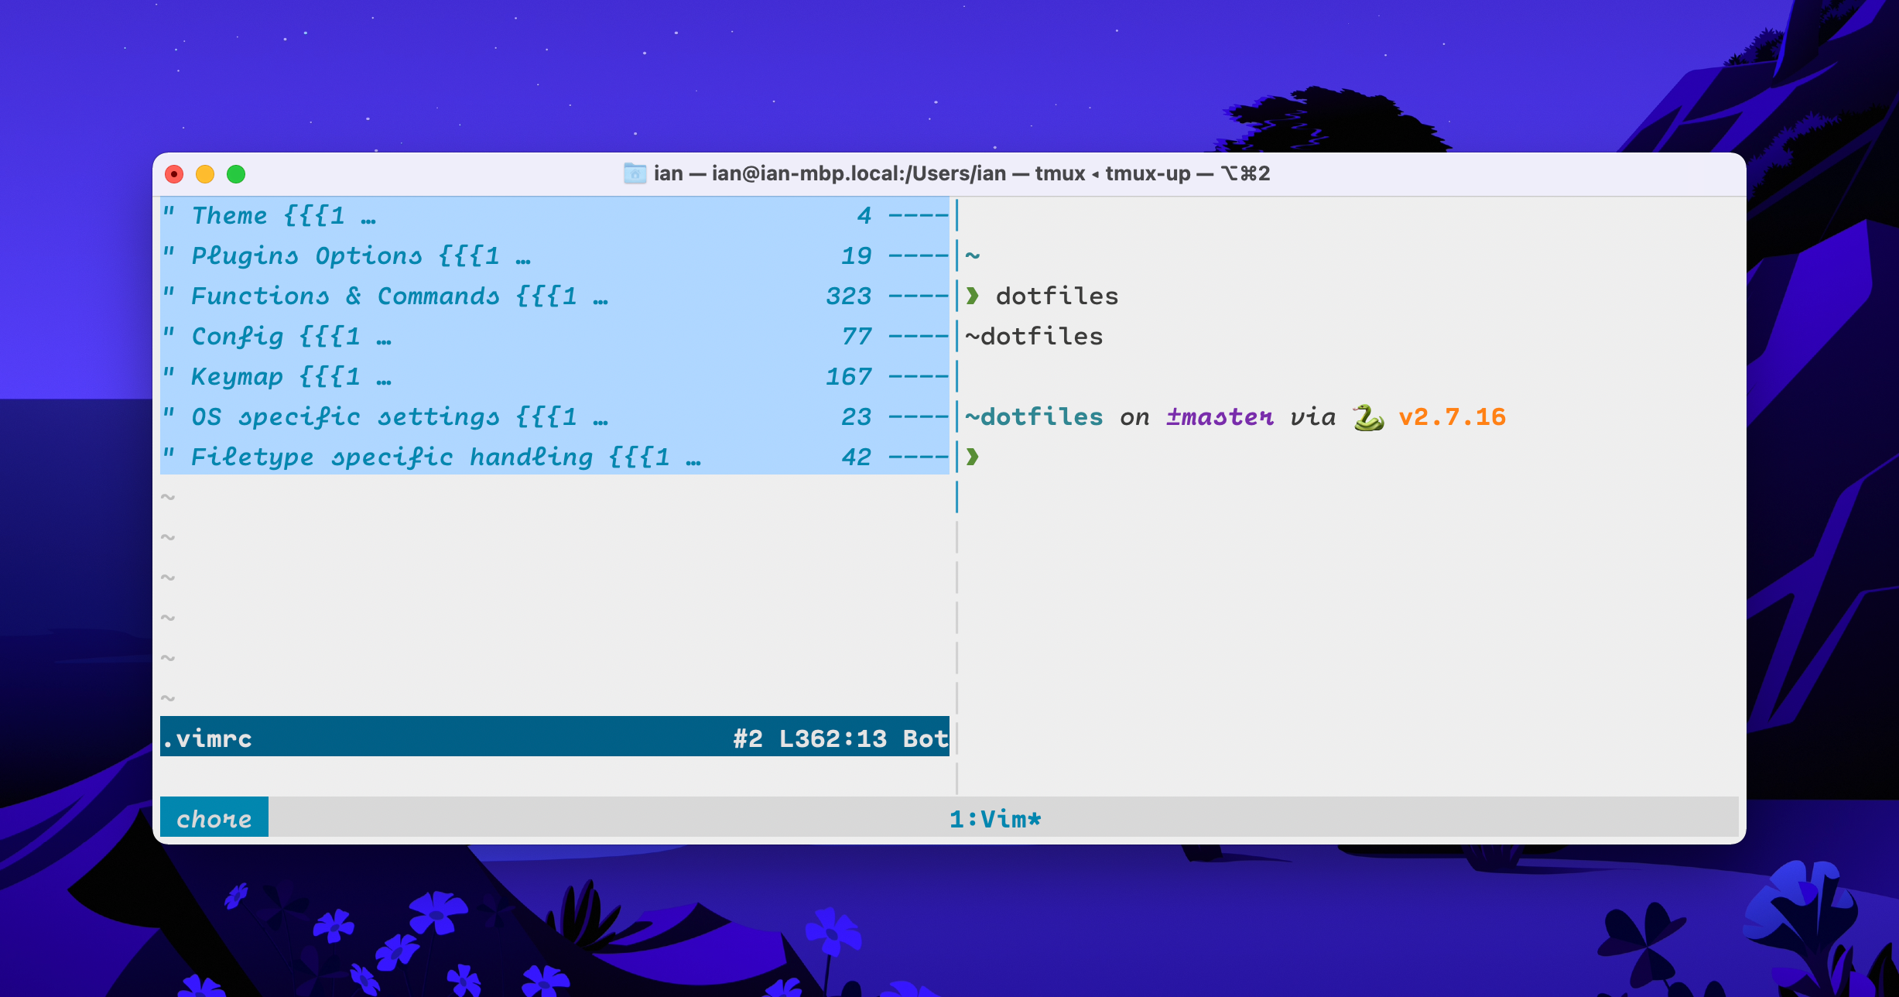Image resolution: width=1899 pixels, height=997 pixels.
Task: Close the terminal window with the red button
Action: (174, 174)
